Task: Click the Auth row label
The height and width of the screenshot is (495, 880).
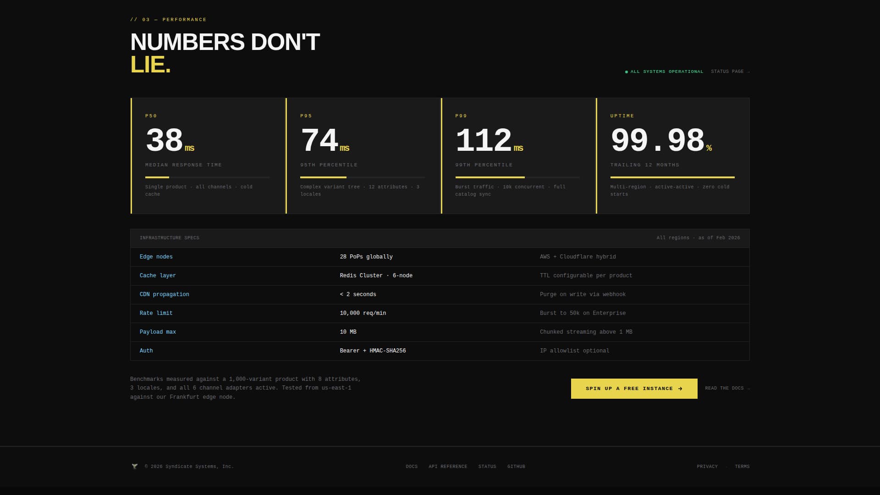Action: [x=146, y=351]
